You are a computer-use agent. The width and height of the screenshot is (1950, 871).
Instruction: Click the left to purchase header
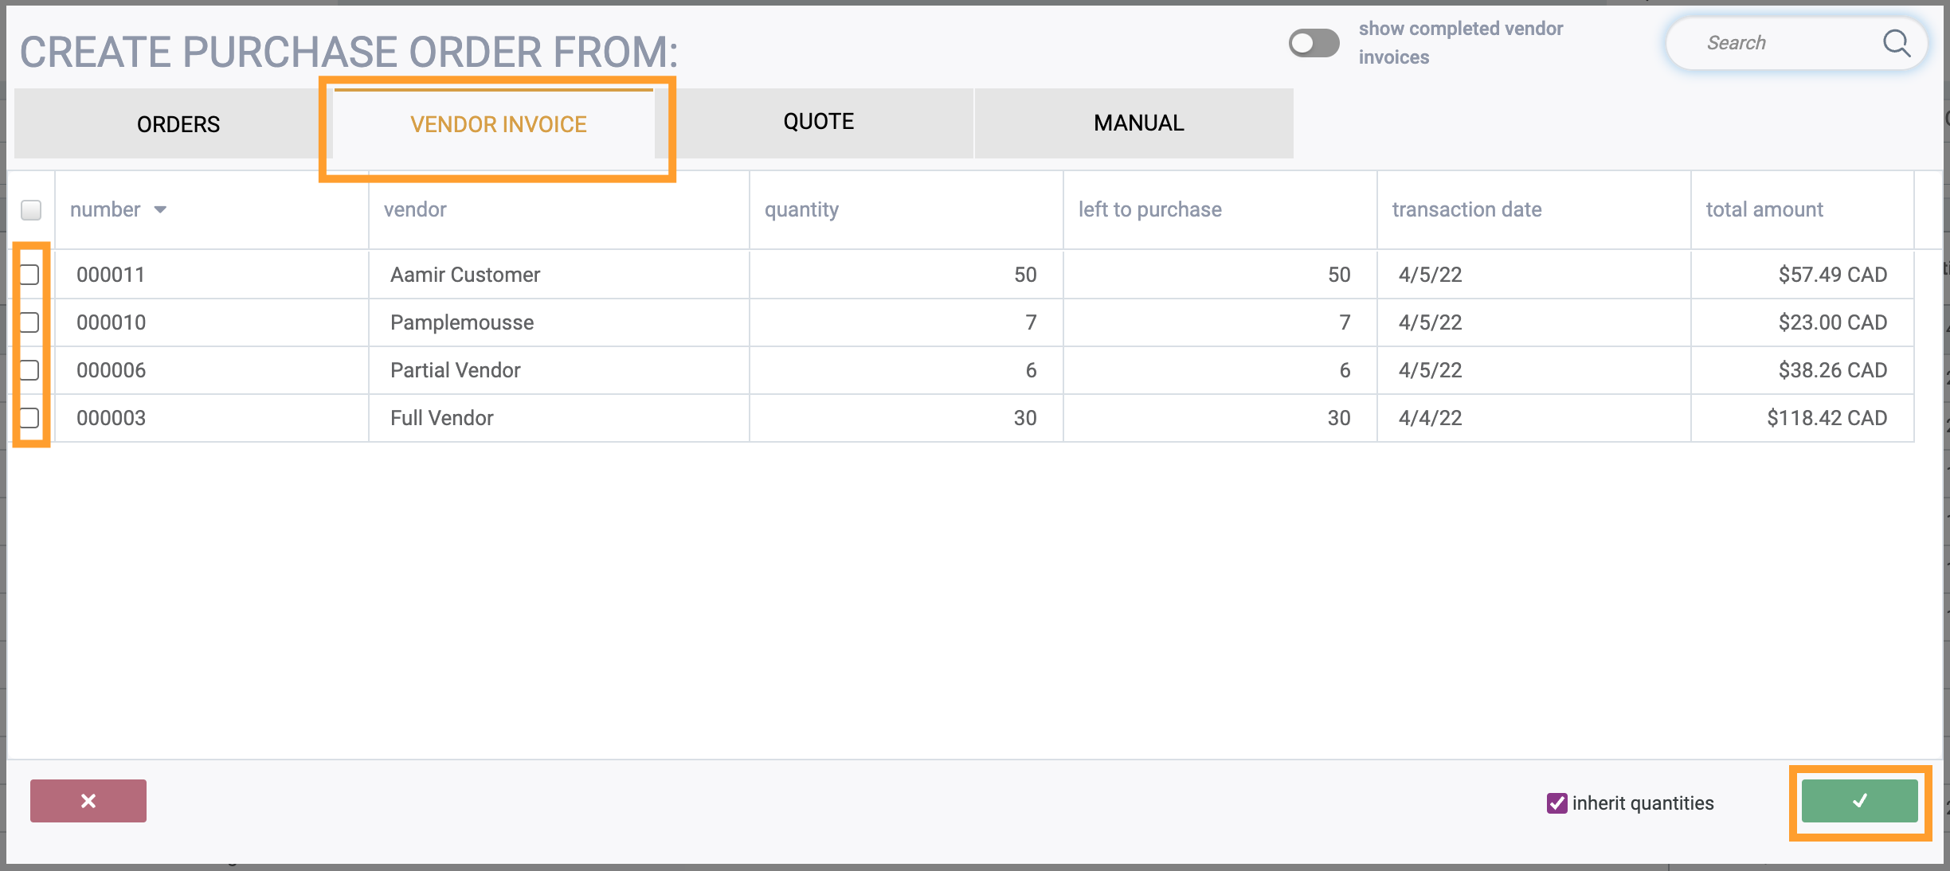(x=1149, y=209)
